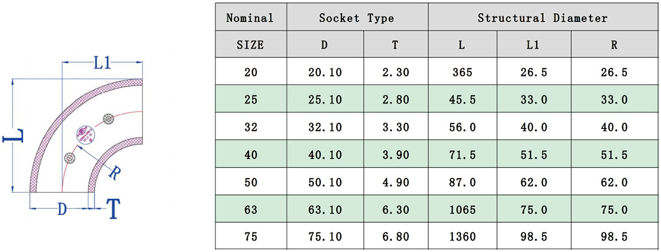The height and width of the screenshot is (252, 661).
Task: Select the 365 value in the L column
Action: click(462, 72)
